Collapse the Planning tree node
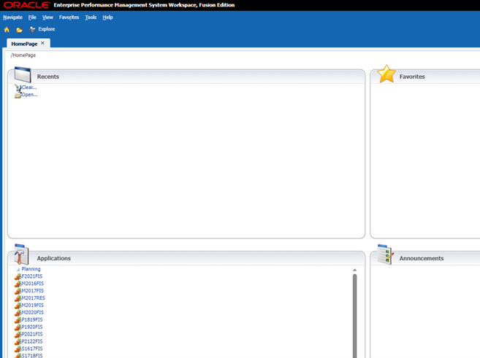This screenshot has height=358, width=480. tap(18, 269)
